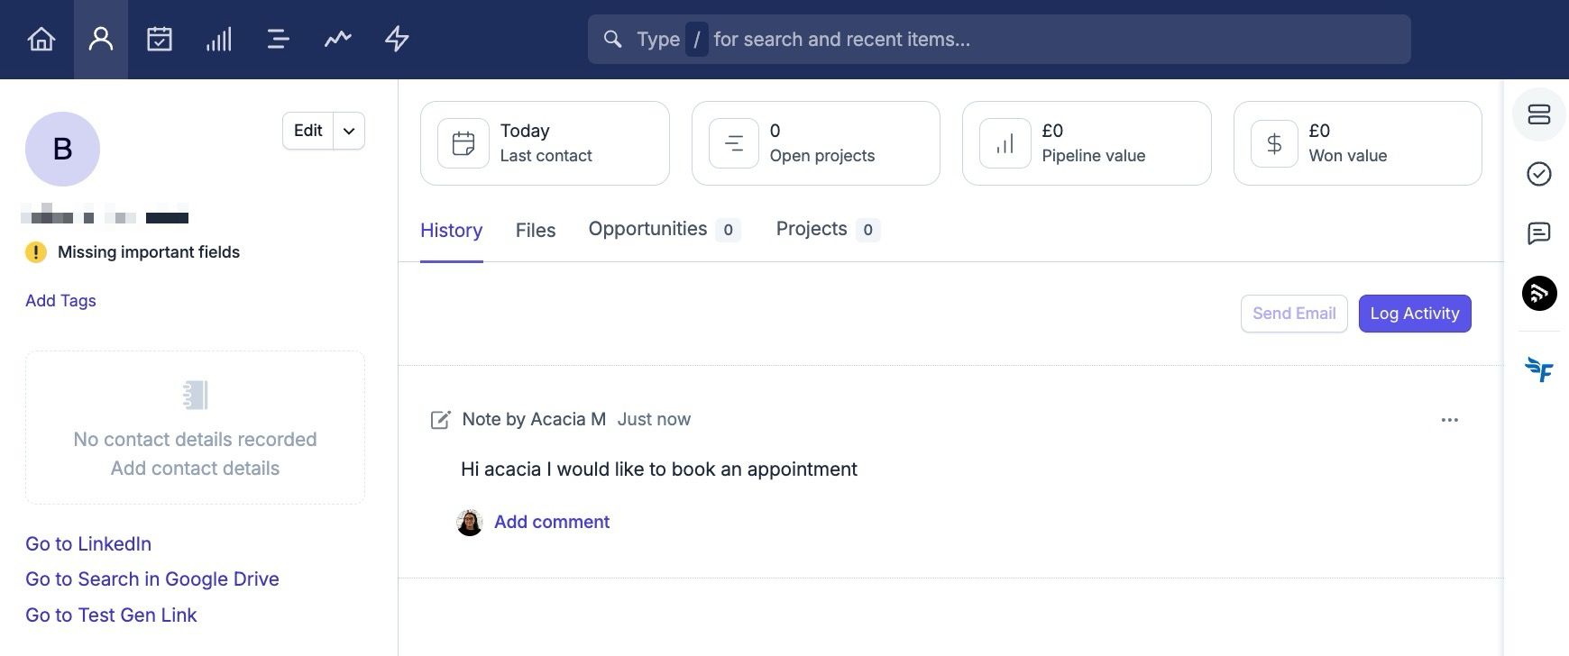
Task: Open the blue winged F integration icon
Action: (x=1539, y=369)
